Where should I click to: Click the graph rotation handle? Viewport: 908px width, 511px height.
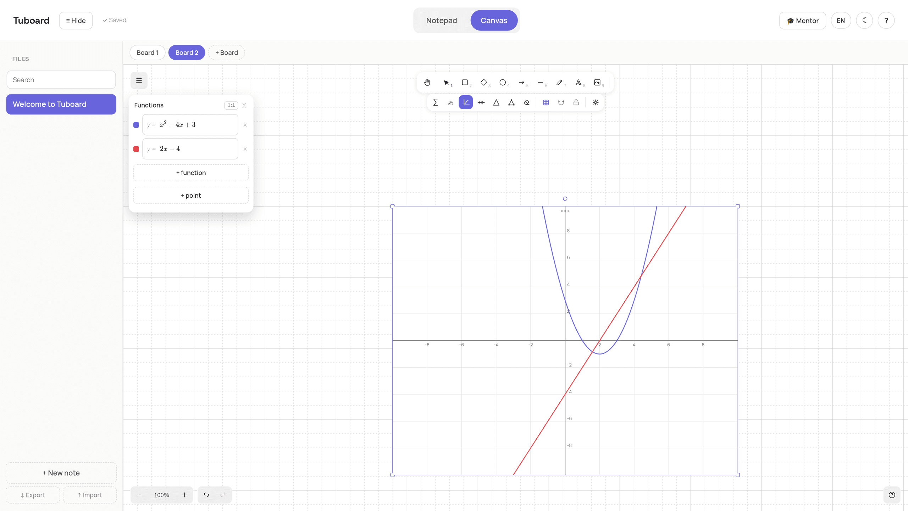click(565, 199)
